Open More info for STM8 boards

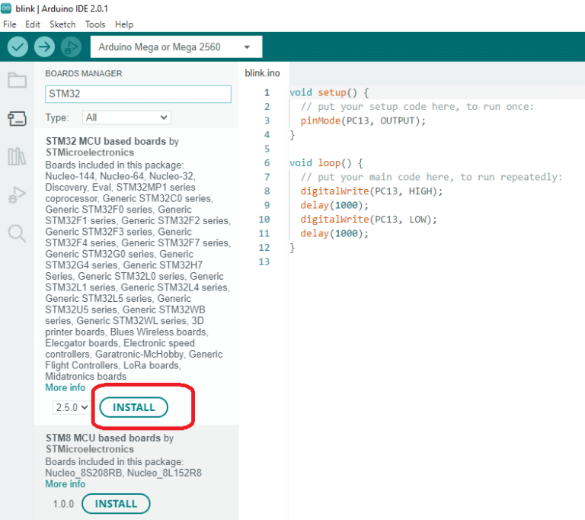click(x=66, y=484)
